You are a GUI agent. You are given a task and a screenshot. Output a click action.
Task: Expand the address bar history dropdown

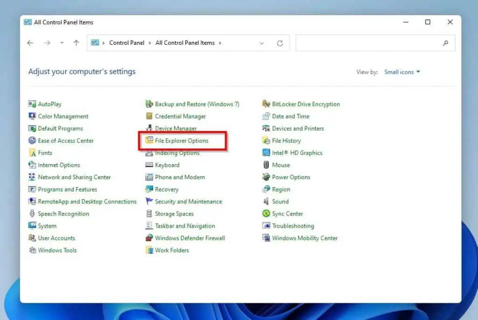(x=262, y=43)
